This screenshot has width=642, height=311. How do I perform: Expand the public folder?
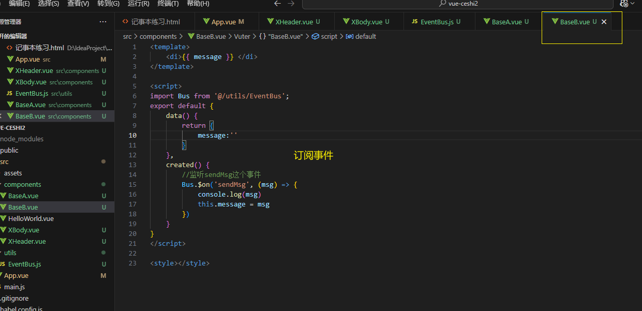(57, 150)
